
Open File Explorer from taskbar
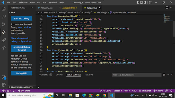coord(70,95)
